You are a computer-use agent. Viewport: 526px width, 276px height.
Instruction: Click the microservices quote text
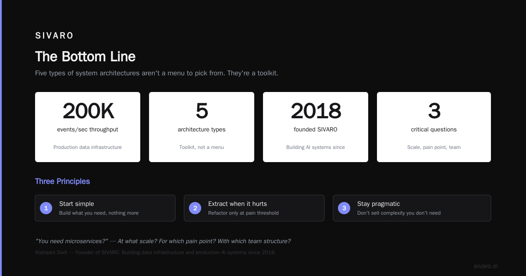(x=163, y=241)
